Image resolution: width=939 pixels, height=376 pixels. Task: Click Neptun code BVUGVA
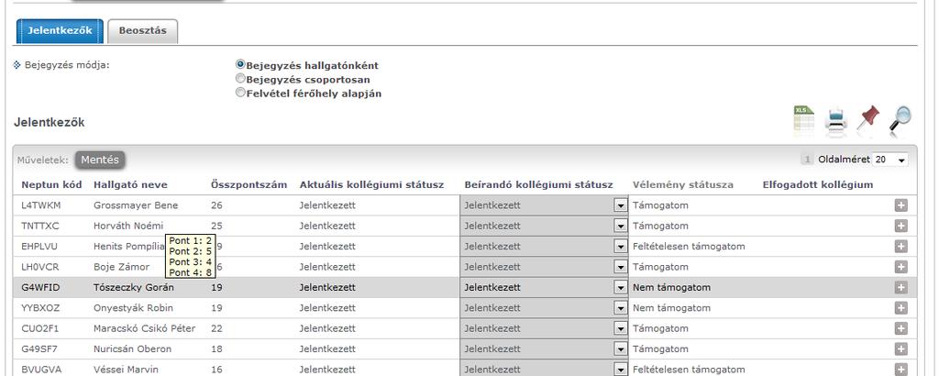pyautogui.click(x=41, y=370)
